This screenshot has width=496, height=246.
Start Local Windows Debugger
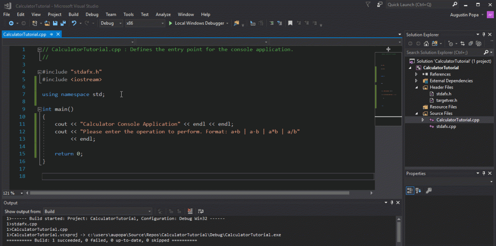coord(196,23)
